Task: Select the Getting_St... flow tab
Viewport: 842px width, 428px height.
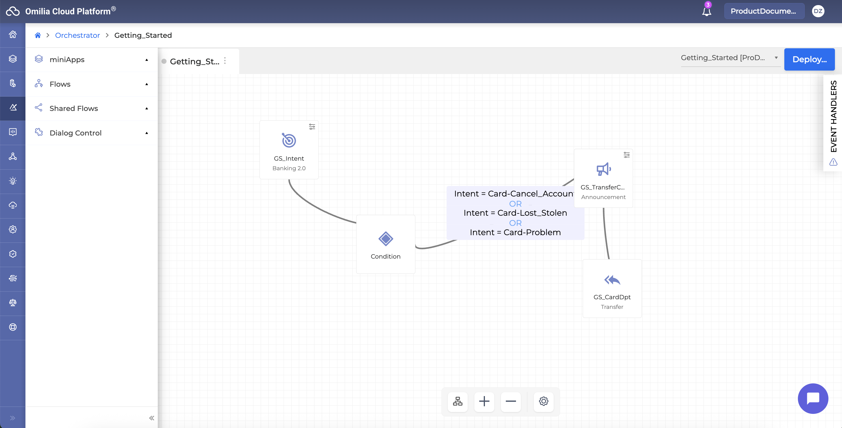Action: pos(195,61)
